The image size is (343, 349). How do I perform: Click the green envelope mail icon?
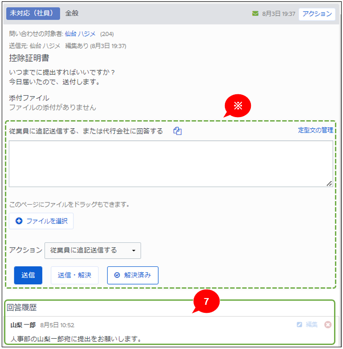[x=255, y=13]
